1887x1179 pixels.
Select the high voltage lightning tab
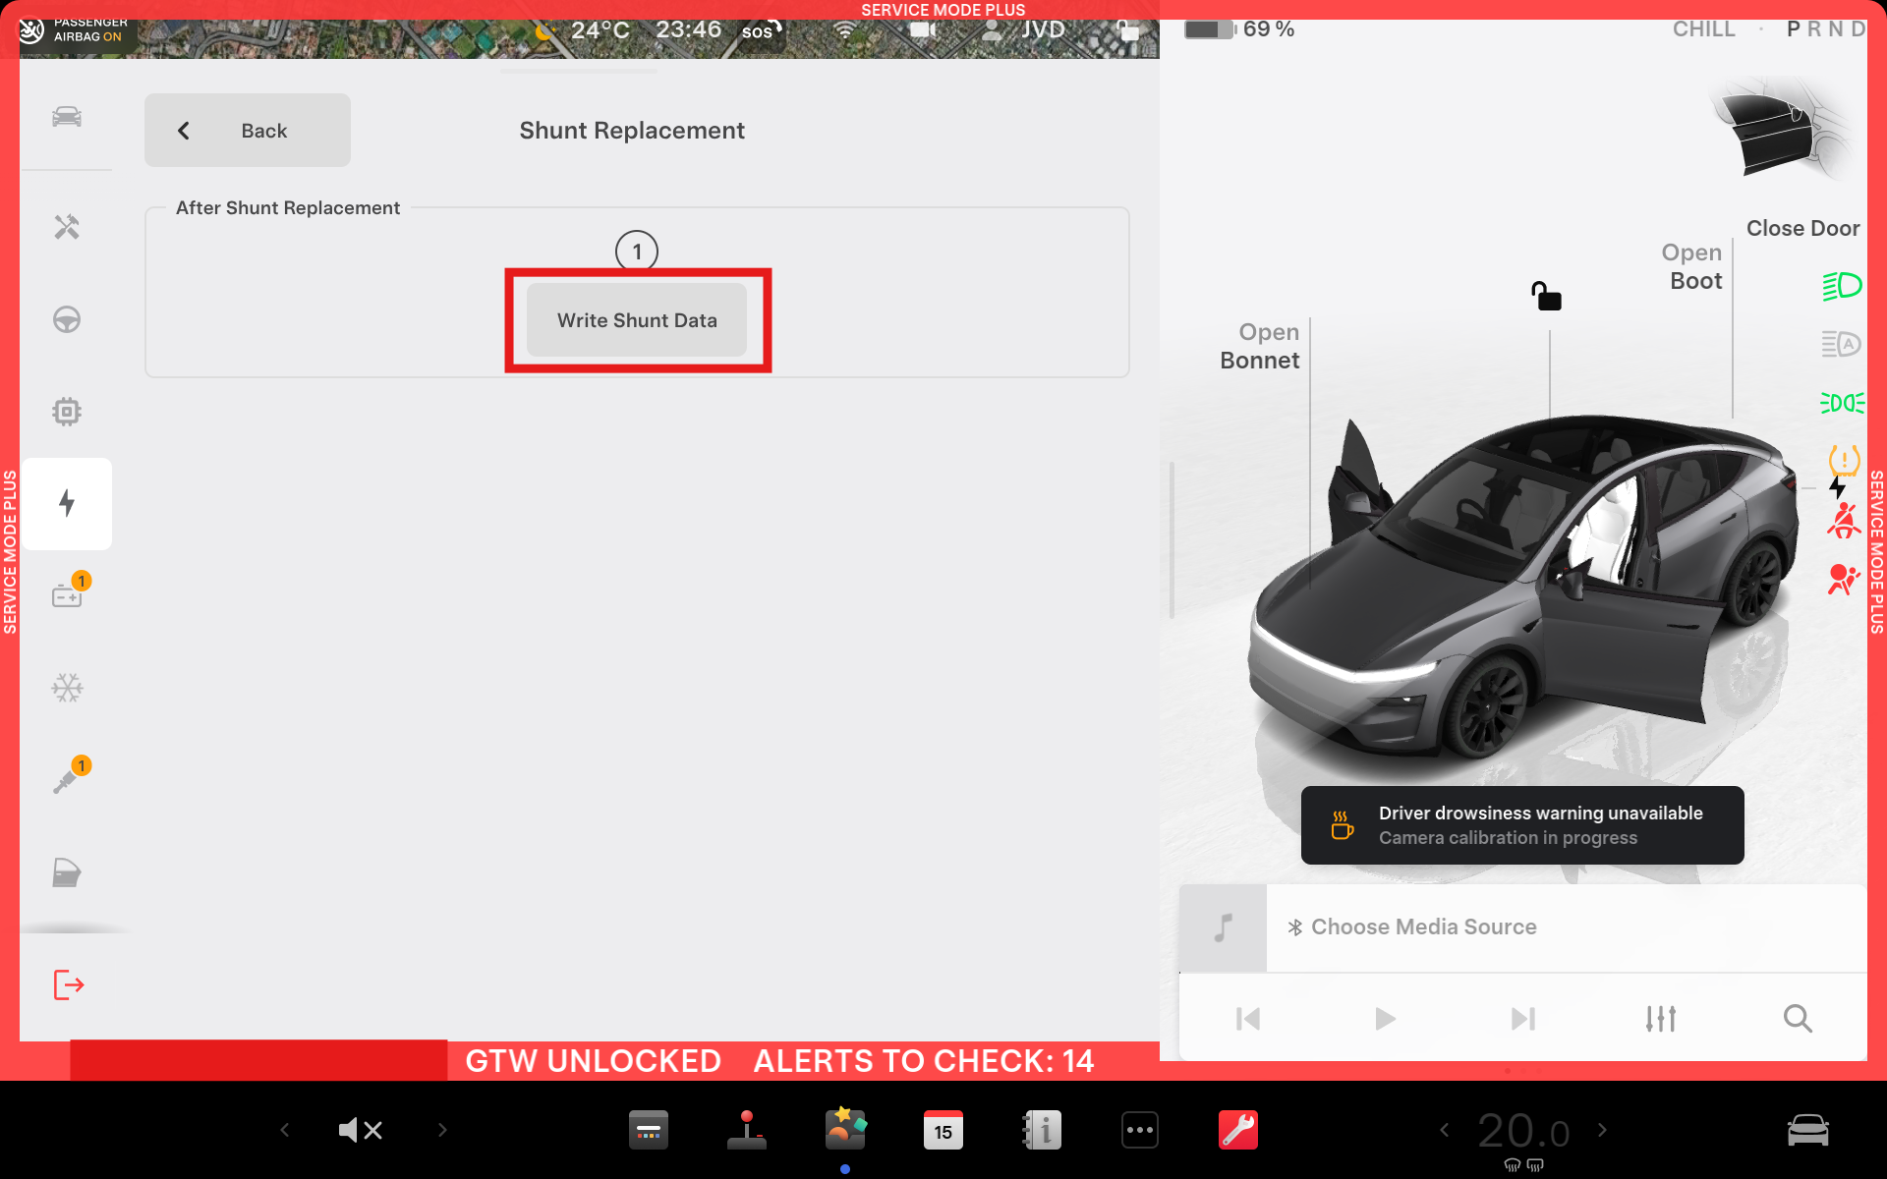click(x=67, y=503)
